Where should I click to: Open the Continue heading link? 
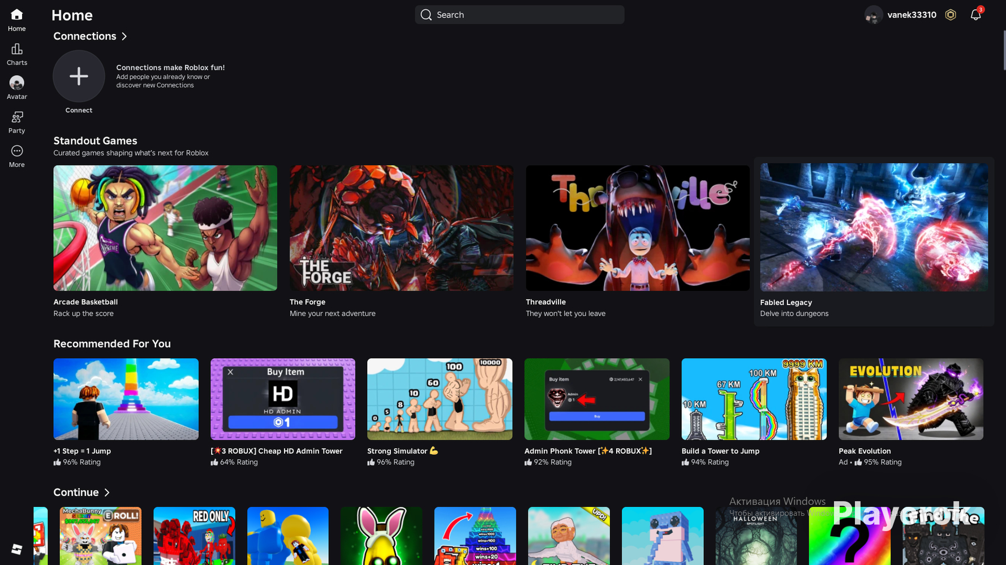76,493
